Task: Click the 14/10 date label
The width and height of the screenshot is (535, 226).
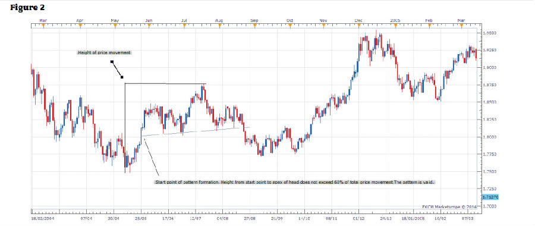Action: [304, 218]
